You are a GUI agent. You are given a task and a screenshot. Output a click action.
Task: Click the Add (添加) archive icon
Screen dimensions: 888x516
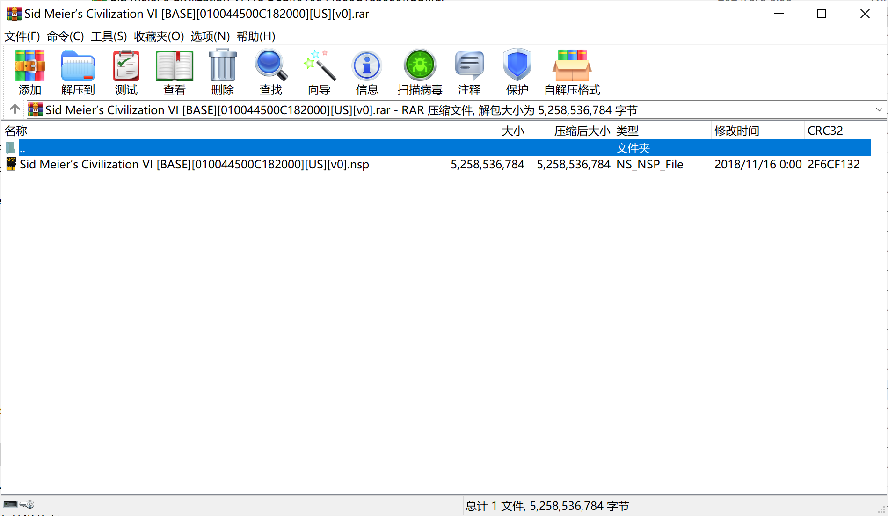point(30,72)
